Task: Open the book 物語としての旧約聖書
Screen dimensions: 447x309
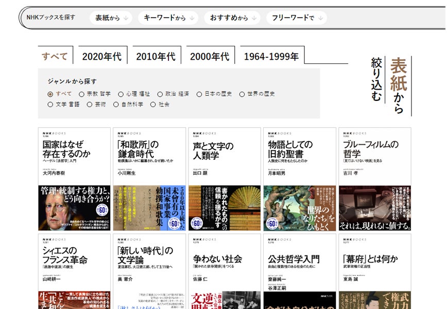Action: (x=299, y=179)
